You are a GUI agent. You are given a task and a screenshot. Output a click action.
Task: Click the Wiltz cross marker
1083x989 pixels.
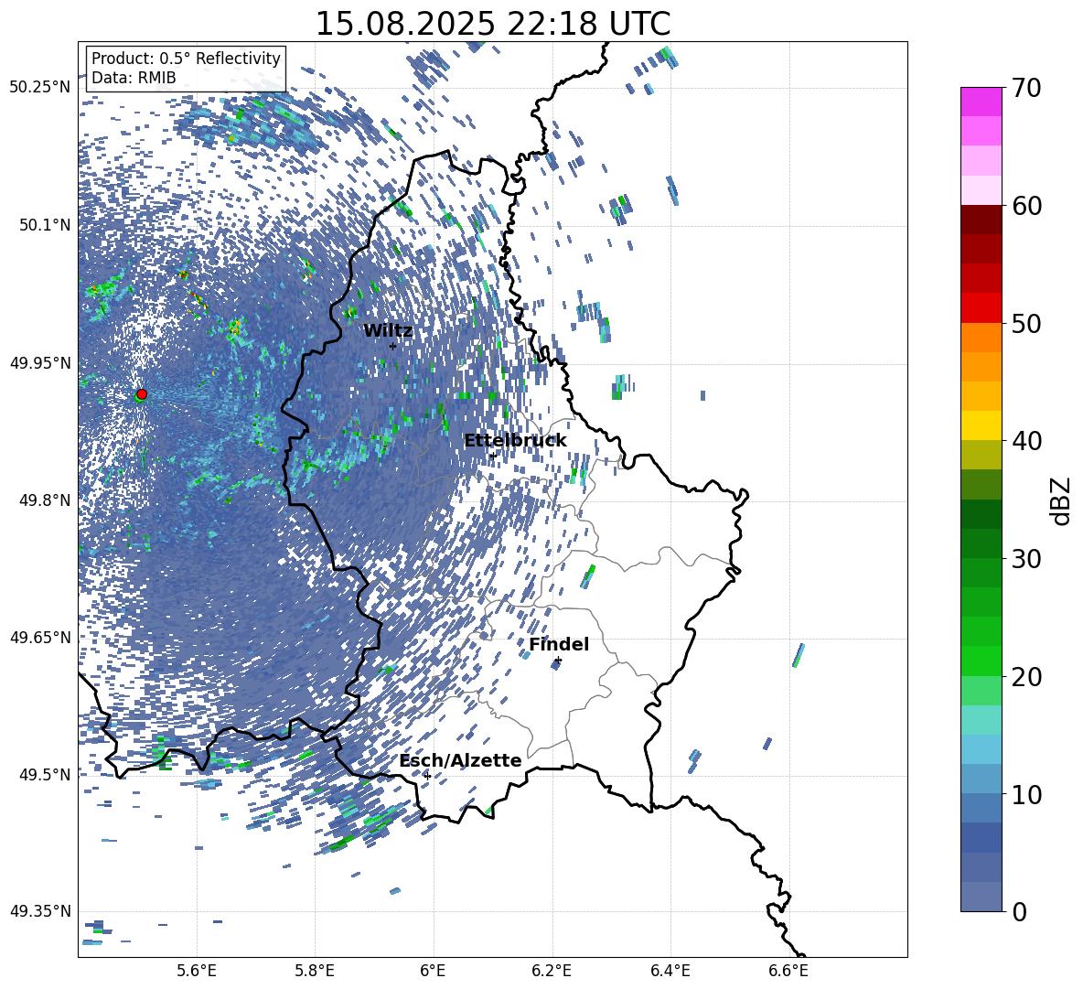pyautogui.click(x=392, y=346)
